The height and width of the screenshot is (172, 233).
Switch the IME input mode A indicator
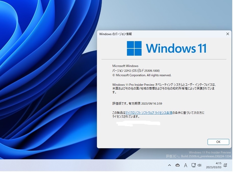click(x=186, y=165)
